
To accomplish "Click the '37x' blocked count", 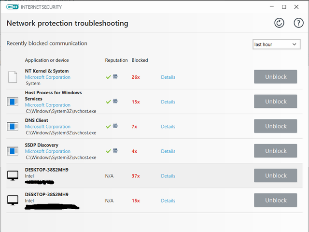I will (x=136, y=176).
